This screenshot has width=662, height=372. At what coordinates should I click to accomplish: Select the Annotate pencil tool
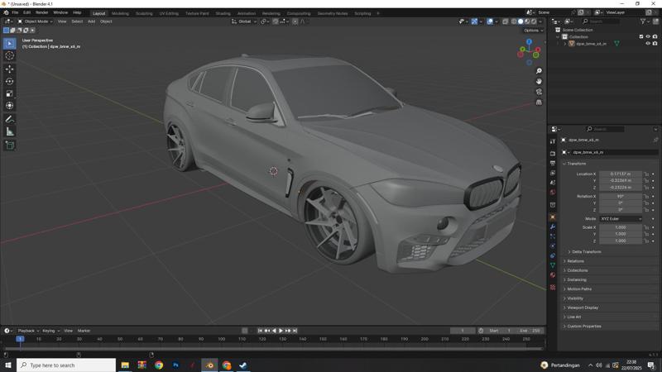[9, 119]
